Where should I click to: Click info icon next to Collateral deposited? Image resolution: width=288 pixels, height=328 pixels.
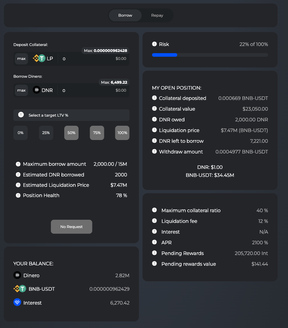pyautogui.click(x=154, y=98)
